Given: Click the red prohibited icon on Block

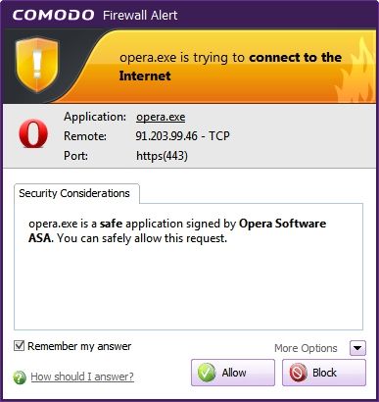Looking at the screenshot, I should tap(298, 373).
